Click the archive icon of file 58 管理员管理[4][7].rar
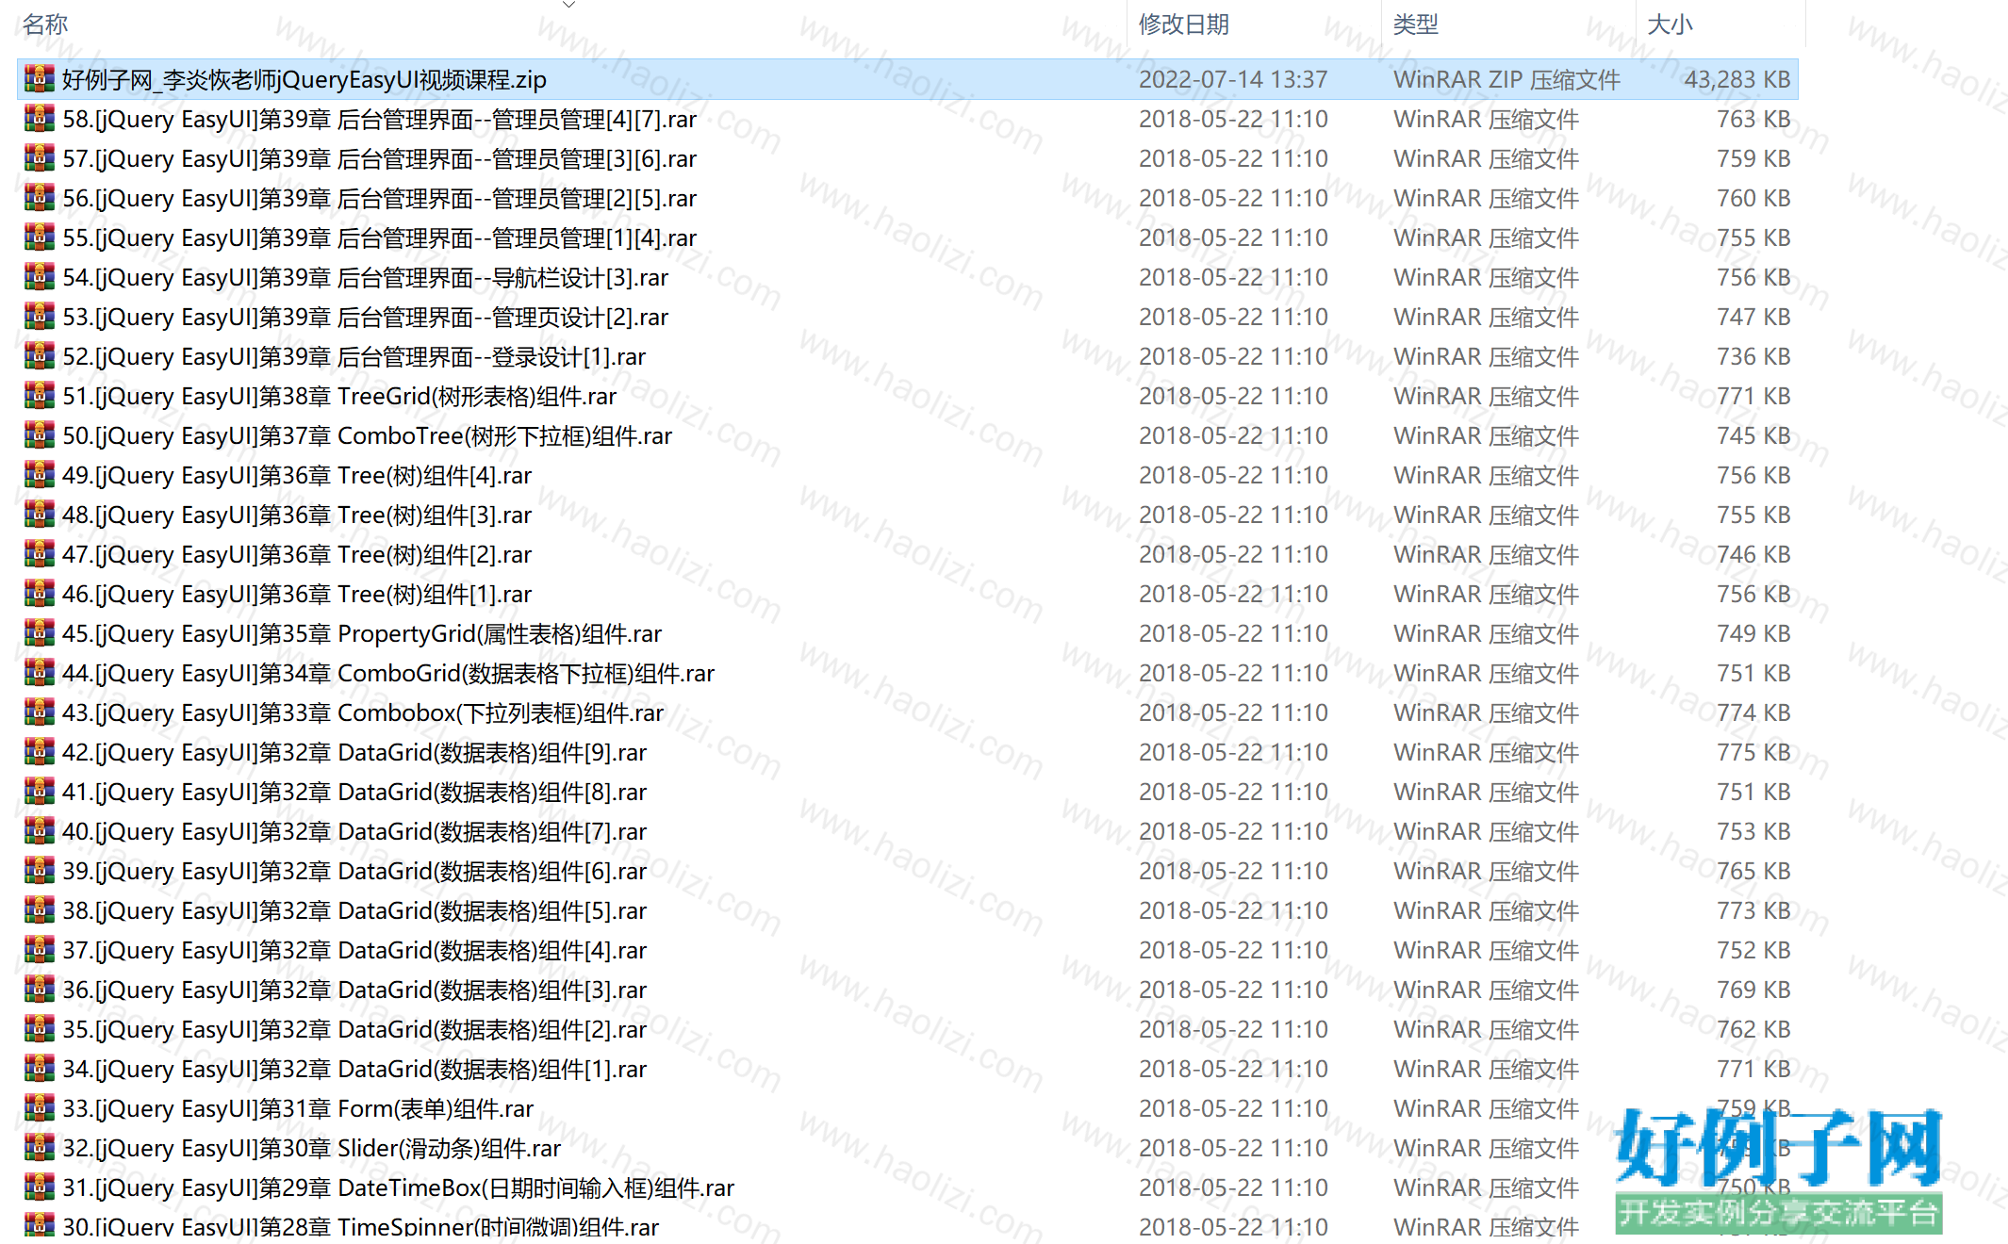The height and width of the screenshot is (1244, 2008). [39, 119]
